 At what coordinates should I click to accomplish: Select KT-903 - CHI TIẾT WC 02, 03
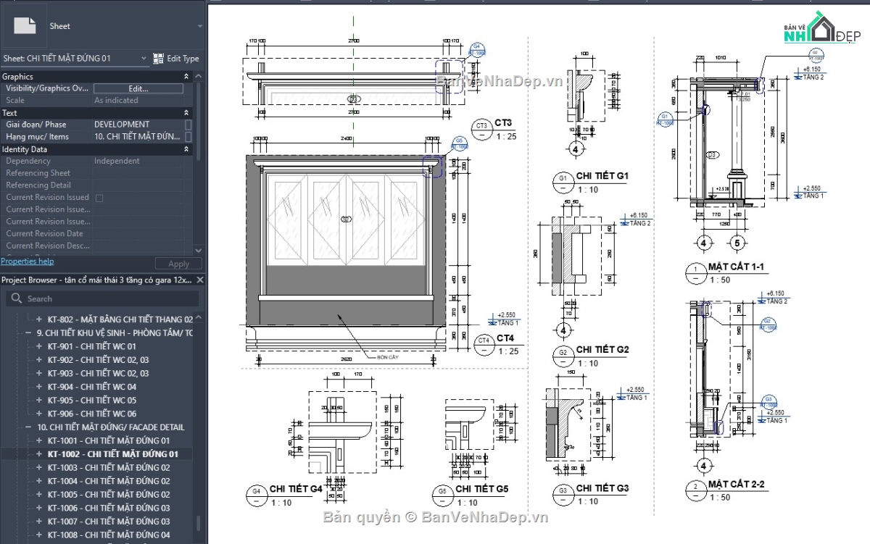pos(99,374)
